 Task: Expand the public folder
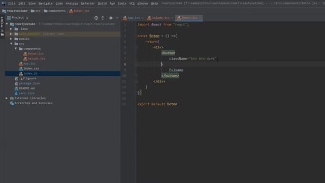coord(11,39)
